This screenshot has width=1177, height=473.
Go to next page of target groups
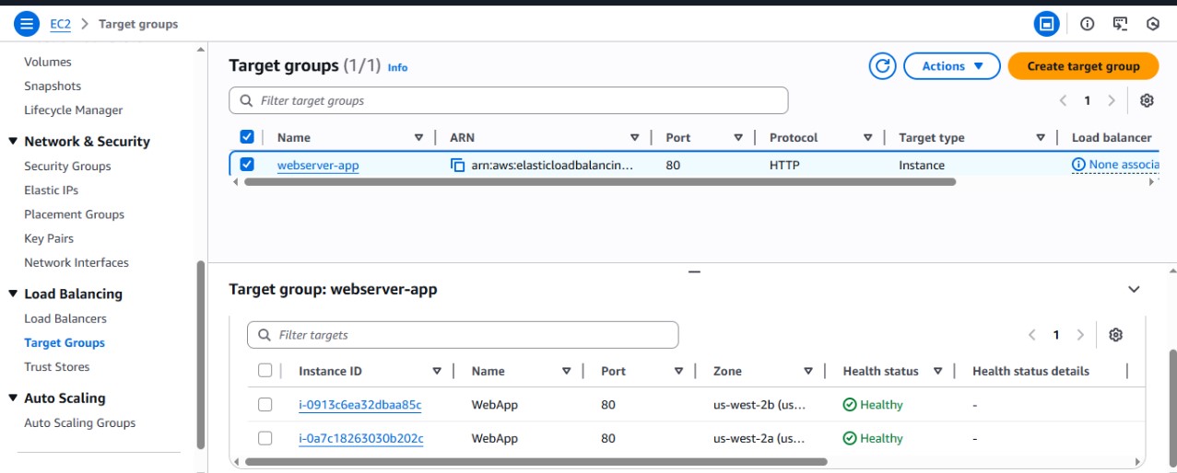pyautogui.click(x=1112, y=100)
